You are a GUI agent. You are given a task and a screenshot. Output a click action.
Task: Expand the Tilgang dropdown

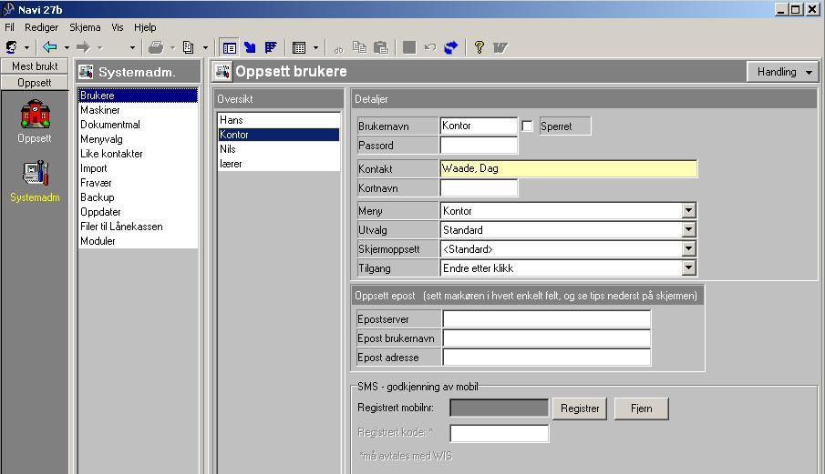pyautogui.click(x=688, y=267)
